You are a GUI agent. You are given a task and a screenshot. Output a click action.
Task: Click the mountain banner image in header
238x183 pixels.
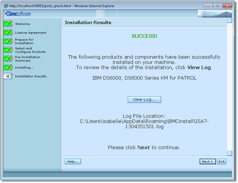click(215, 14)
